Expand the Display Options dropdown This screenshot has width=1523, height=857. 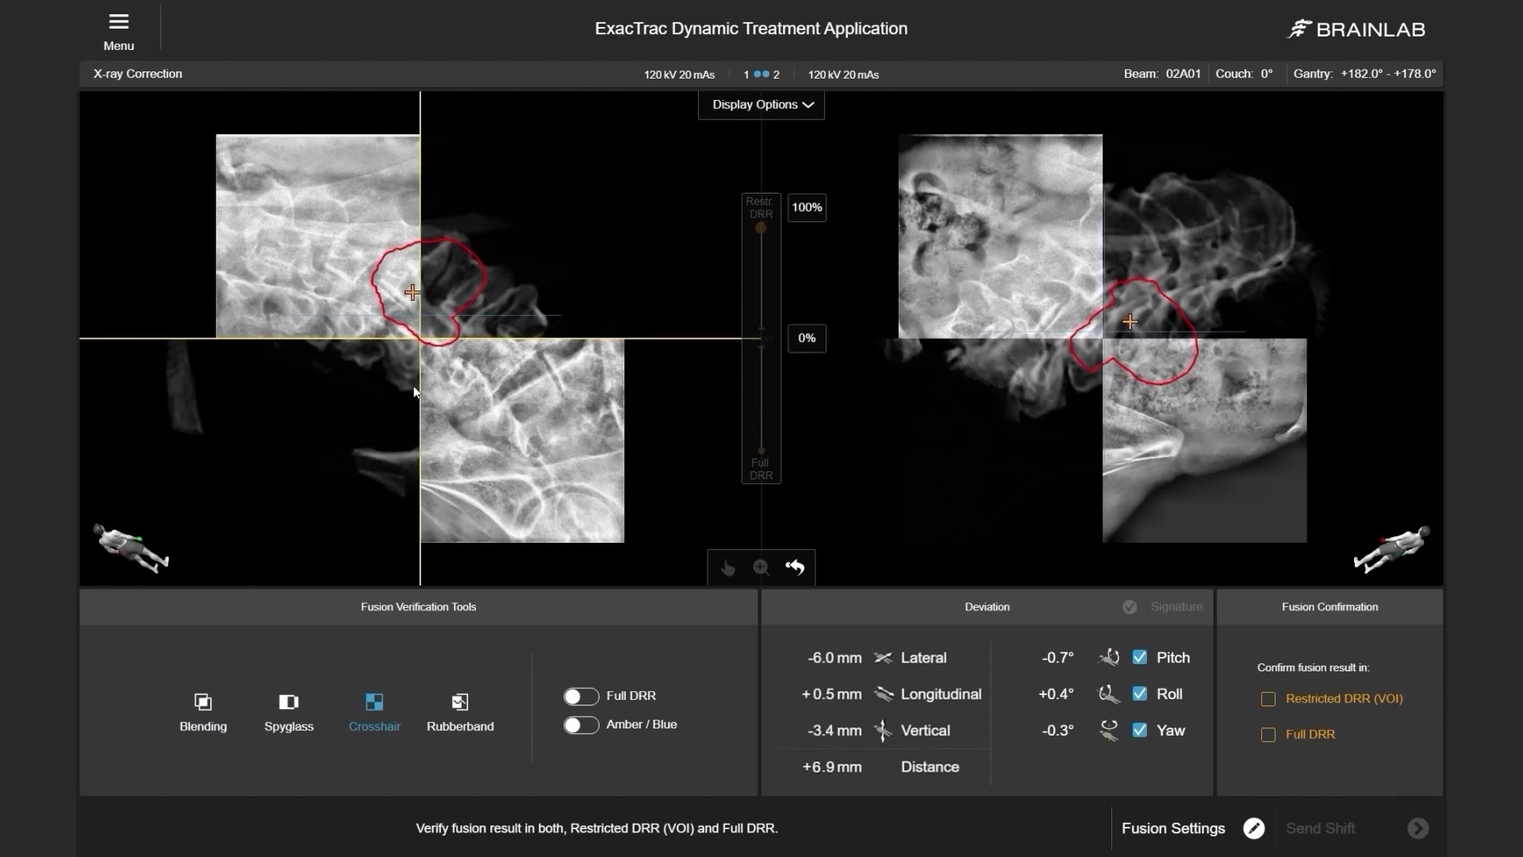coord(761,105)
